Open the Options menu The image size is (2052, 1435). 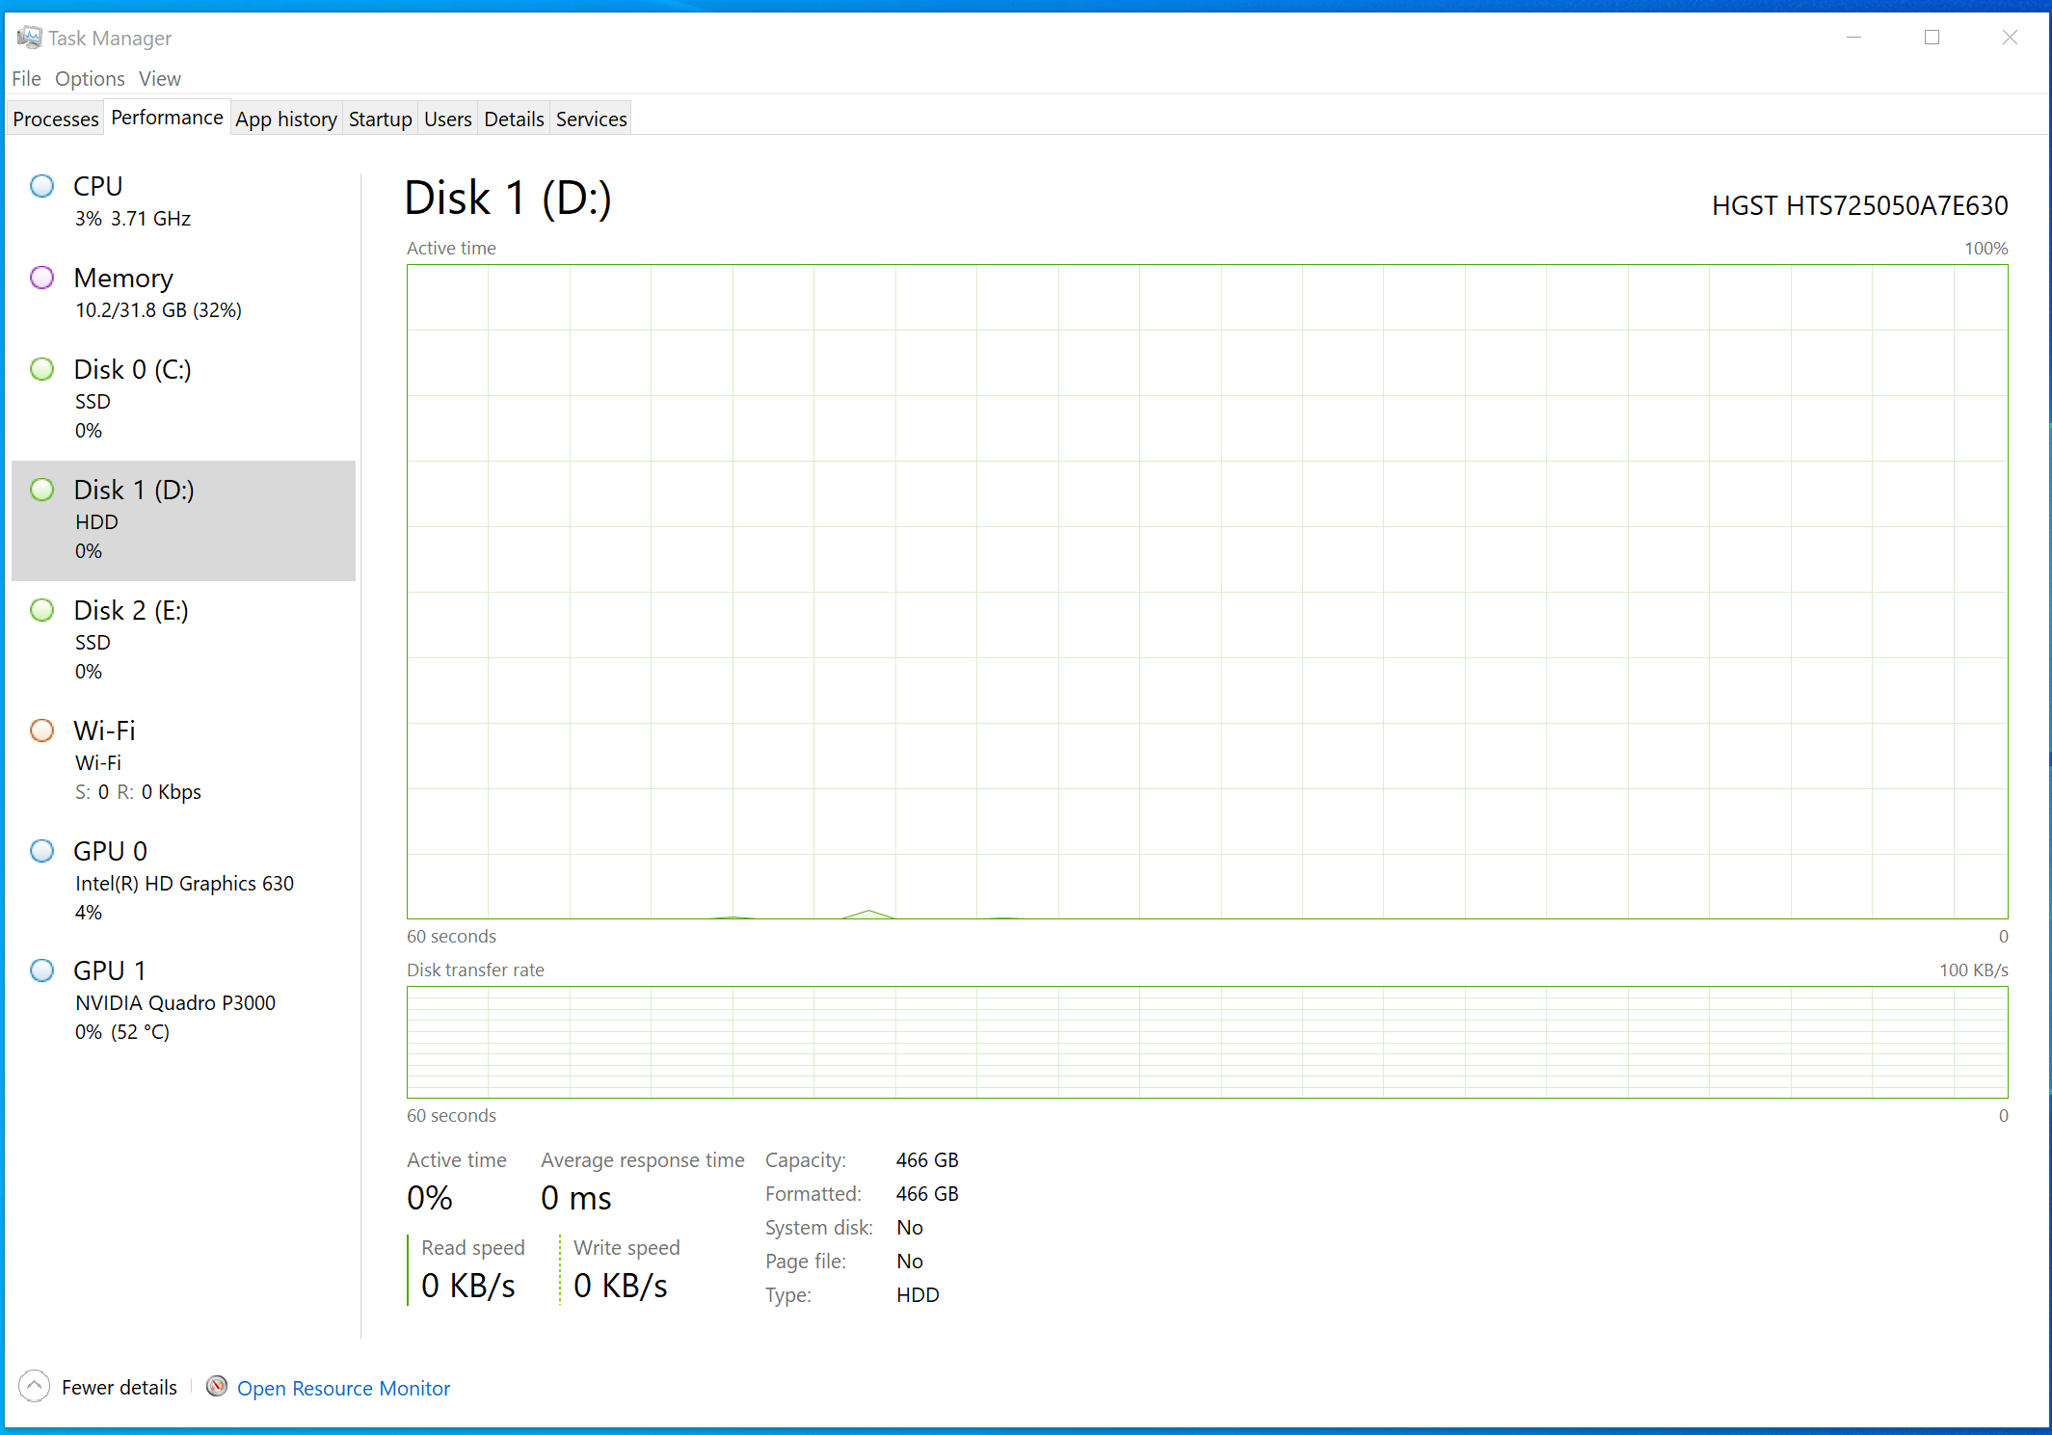pyautogui.click(x=90, y=79)
